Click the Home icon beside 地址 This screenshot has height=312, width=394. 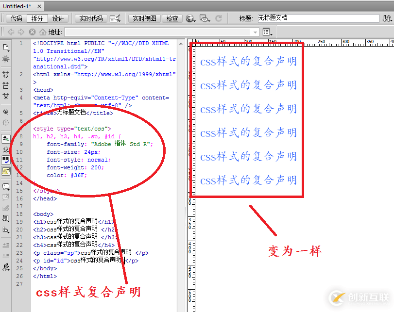[x=42, y=32]
